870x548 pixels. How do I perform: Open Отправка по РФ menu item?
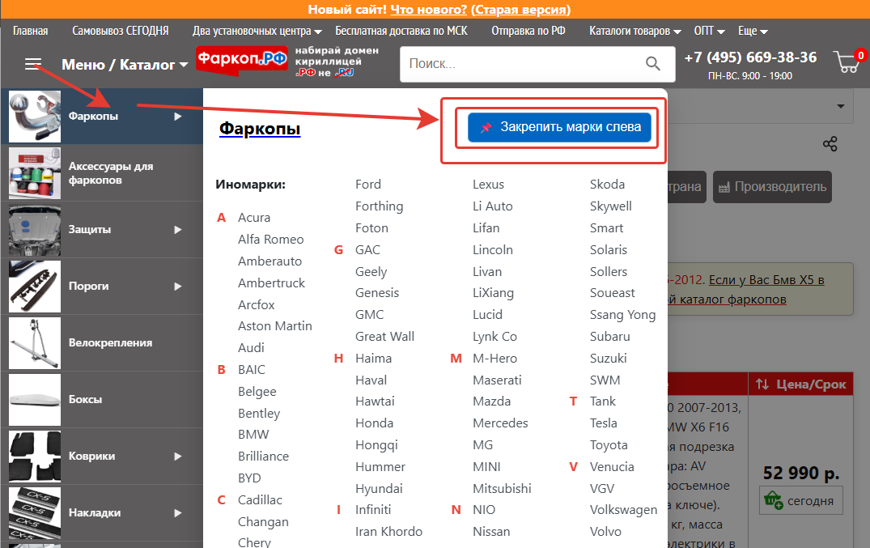(x=528, y=31)
